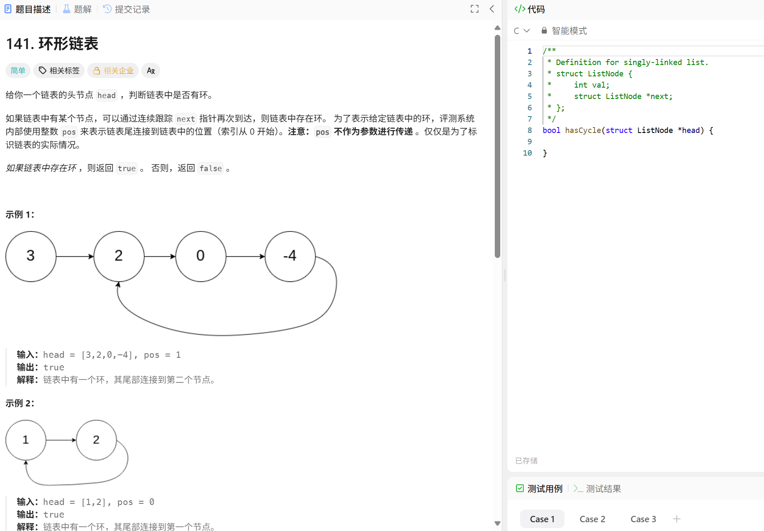764x531 pixels.
Task: Click the title 141. 环形链表
Action: tap(52, 44)
